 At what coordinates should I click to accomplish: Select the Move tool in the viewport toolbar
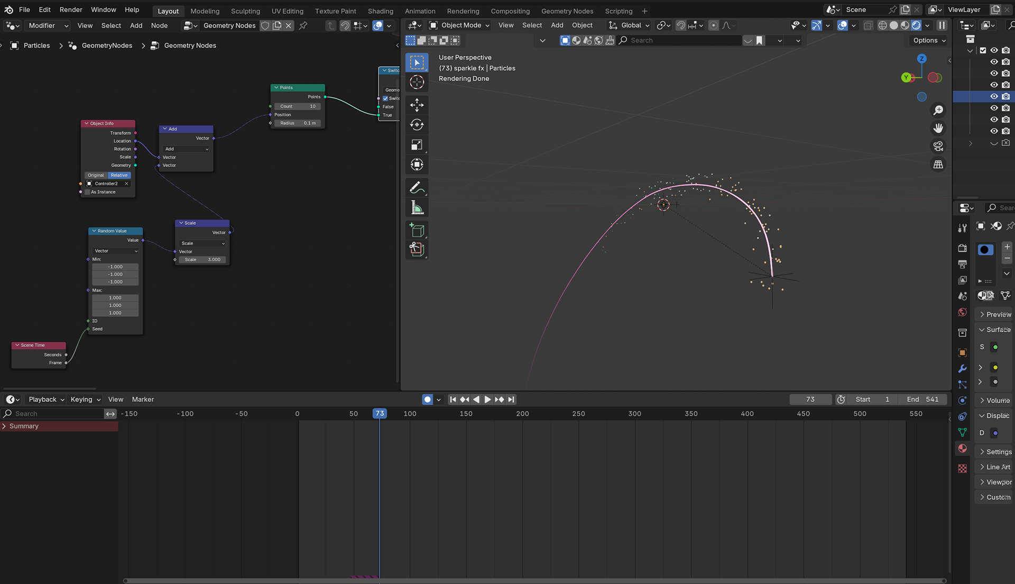click(417, 105)
